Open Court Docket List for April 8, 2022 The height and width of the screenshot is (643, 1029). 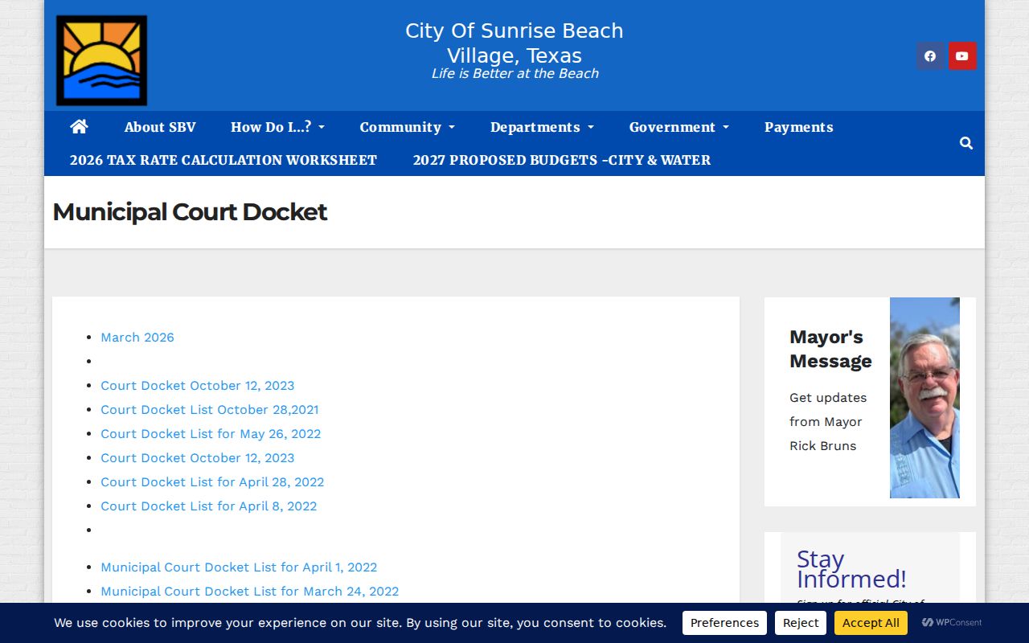coord(209,506)
